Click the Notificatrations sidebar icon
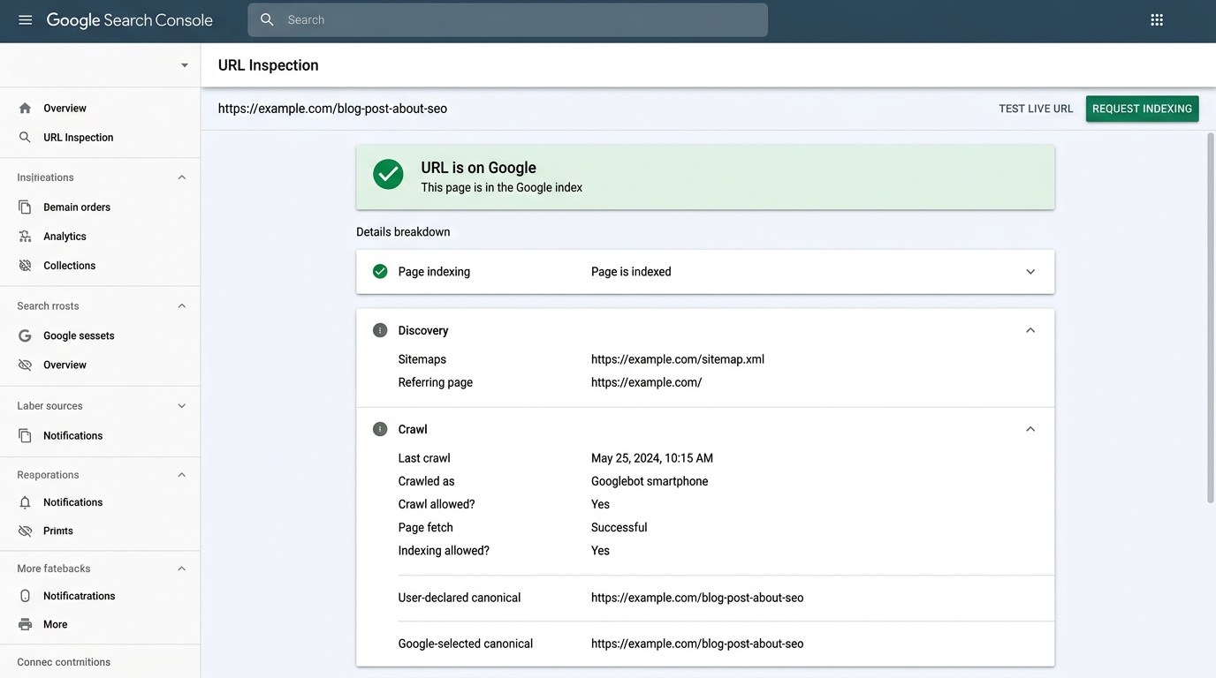 pyautogui.click(x=25, y=596)
